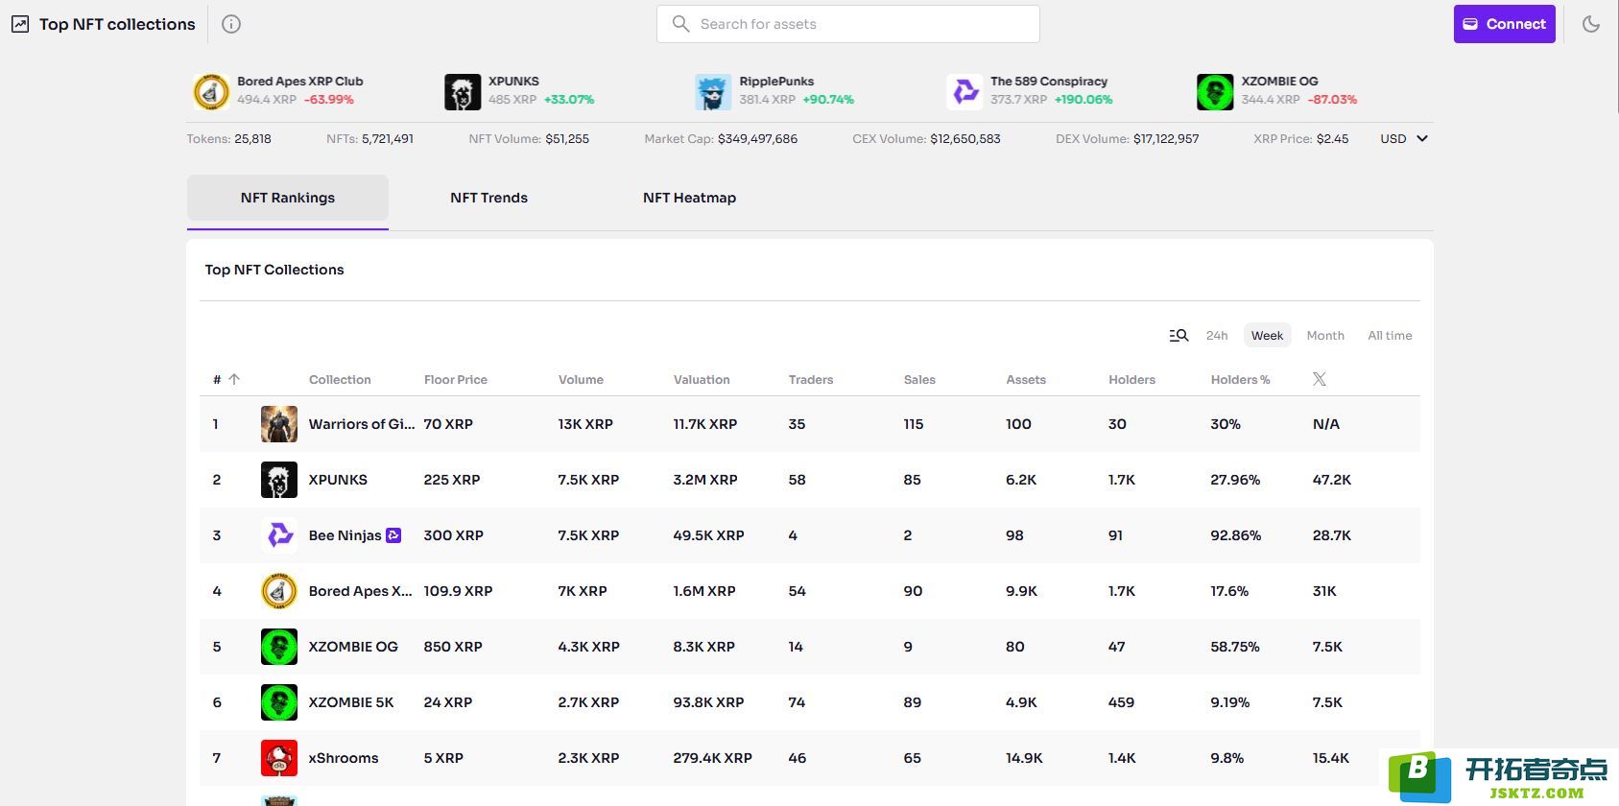The width and height of the screenshot is (1619, 806).
Task: Click 92.86% holders percentage cell
Action: point(1236,535)
